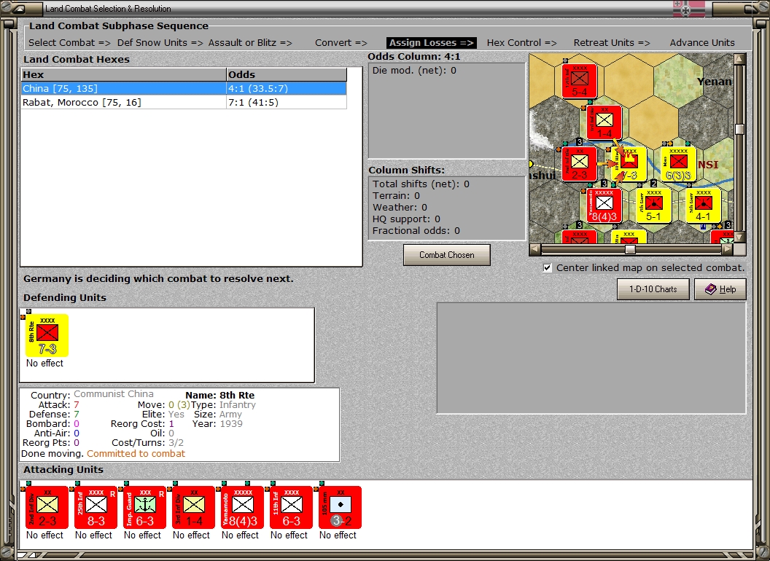Select the Yamamoto 8(4)3 HQ unit
The height and width of the screenshot is (561, 770).
(x=242, y=508)
